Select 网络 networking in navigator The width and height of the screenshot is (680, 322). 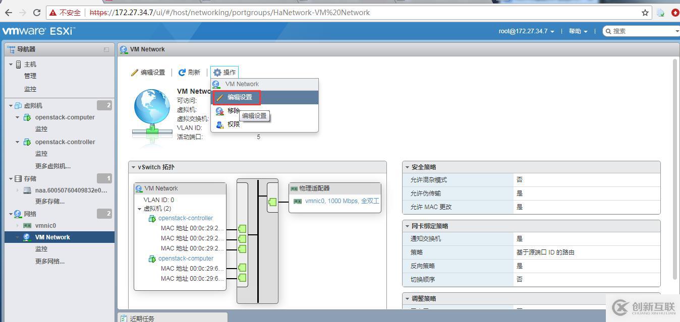[x=30, y=214]
